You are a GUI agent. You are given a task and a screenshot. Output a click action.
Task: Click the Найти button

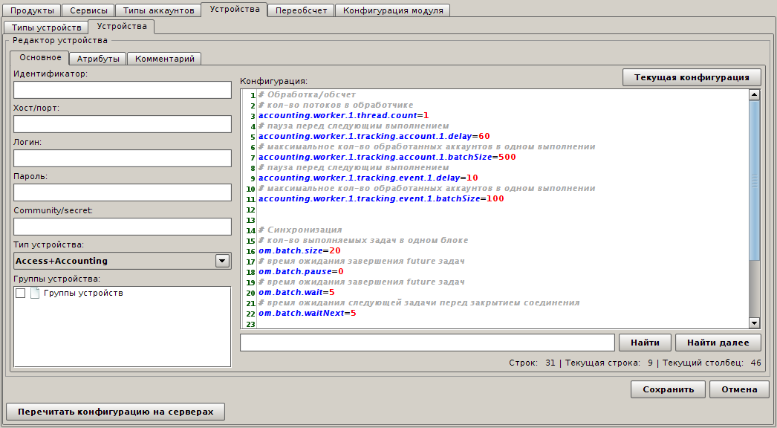tap(645, 343)
